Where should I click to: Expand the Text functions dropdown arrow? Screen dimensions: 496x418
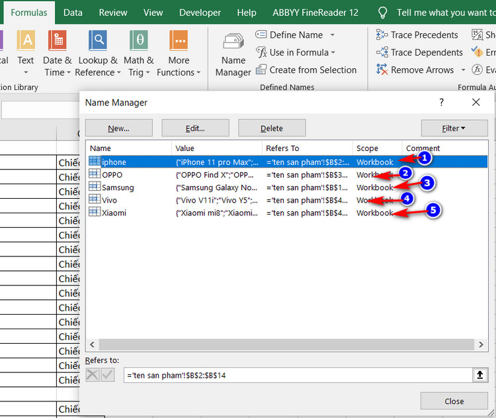(26, 73)
